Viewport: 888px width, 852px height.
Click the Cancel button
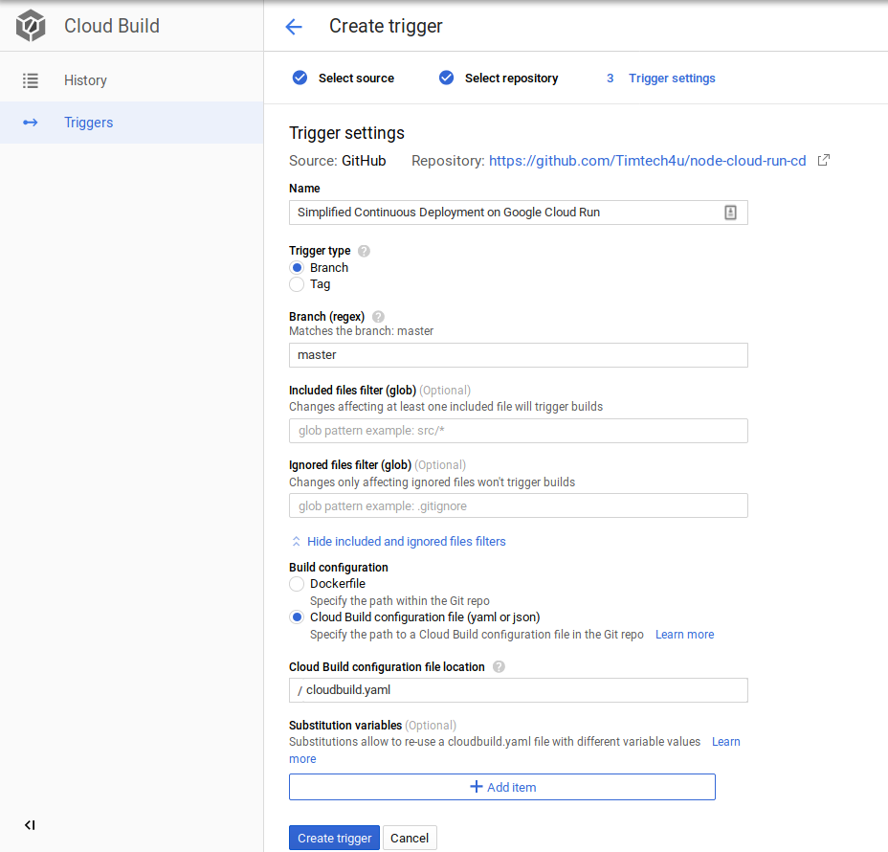tap(410, 838)
